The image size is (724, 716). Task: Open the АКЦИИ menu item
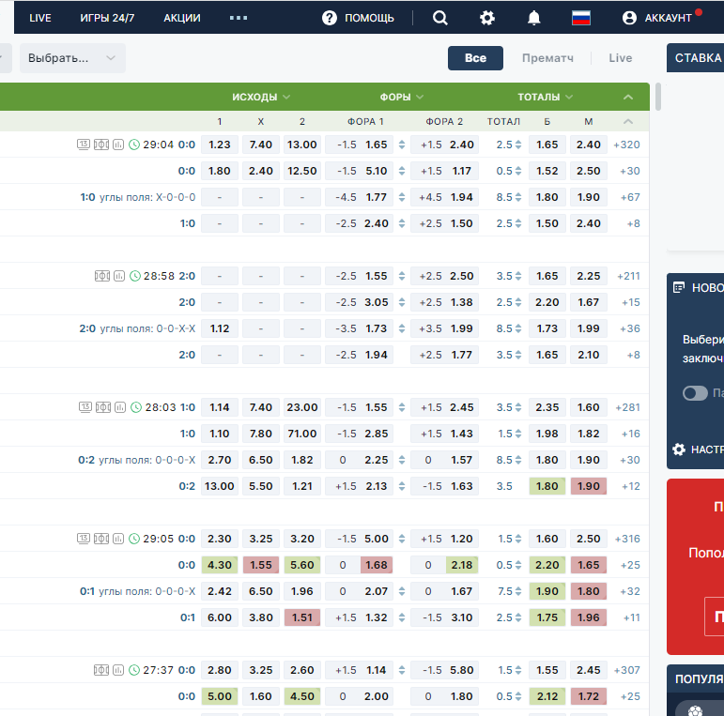[x=182, y=18]
